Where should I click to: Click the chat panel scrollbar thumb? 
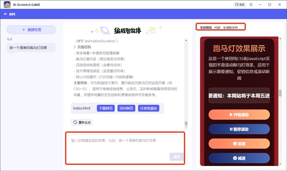[x=186, y=124]
